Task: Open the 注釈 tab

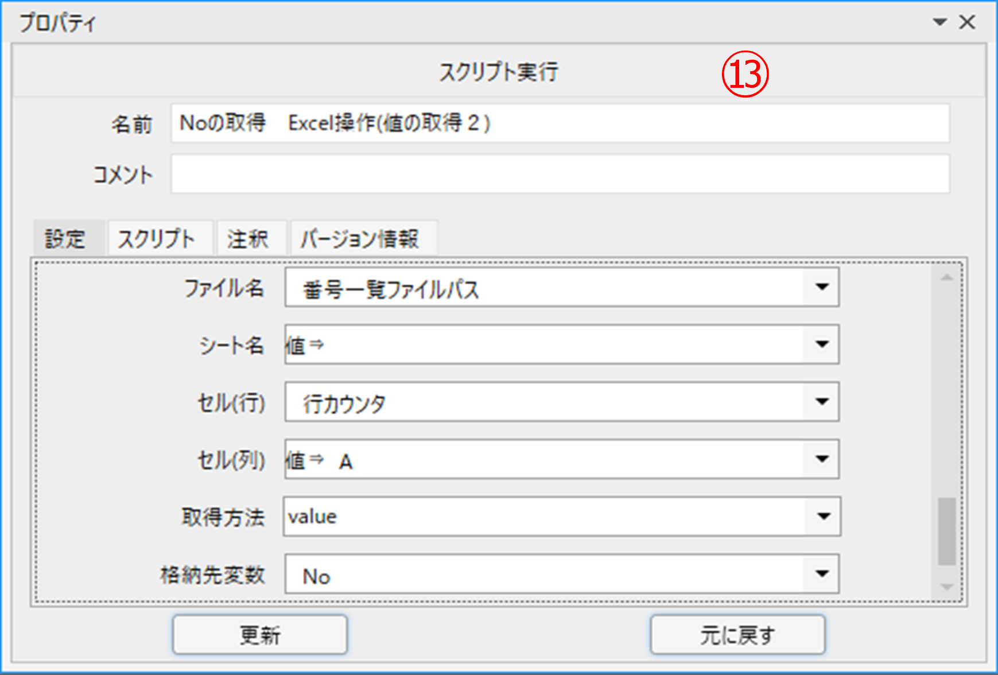Action: point(248,239)
